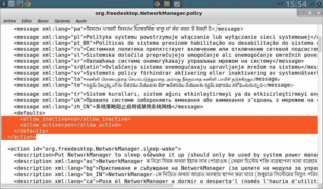Viewport: 323px width, 189px height.
Task: Click the xml:lang="uk" message line
Action: 166,100
